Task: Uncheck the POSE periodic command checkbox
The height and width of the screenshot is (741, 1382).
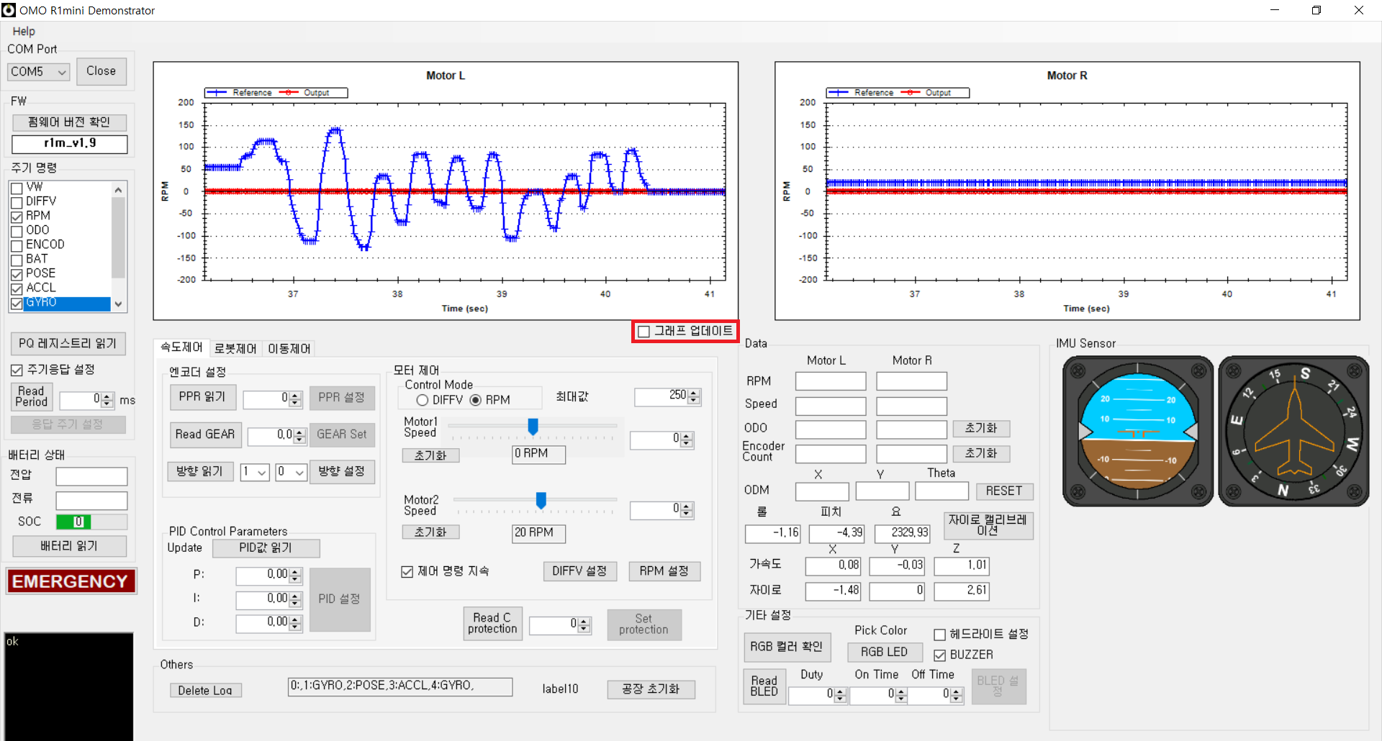Action: (x=17, y=274)
